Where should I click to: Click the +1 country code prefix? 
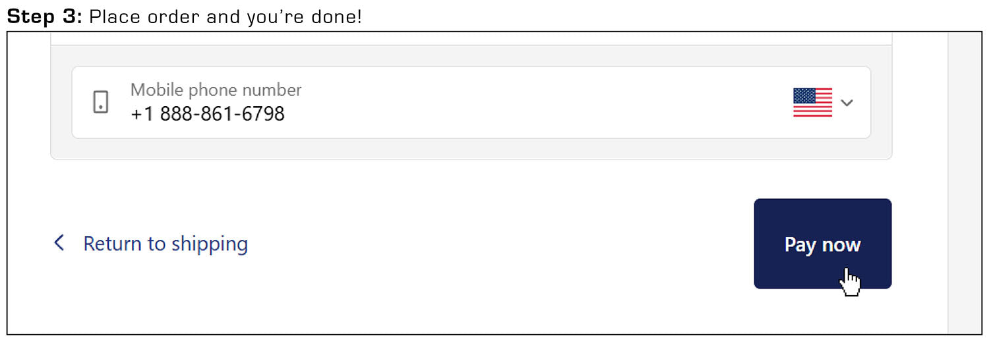coord(142,114)
